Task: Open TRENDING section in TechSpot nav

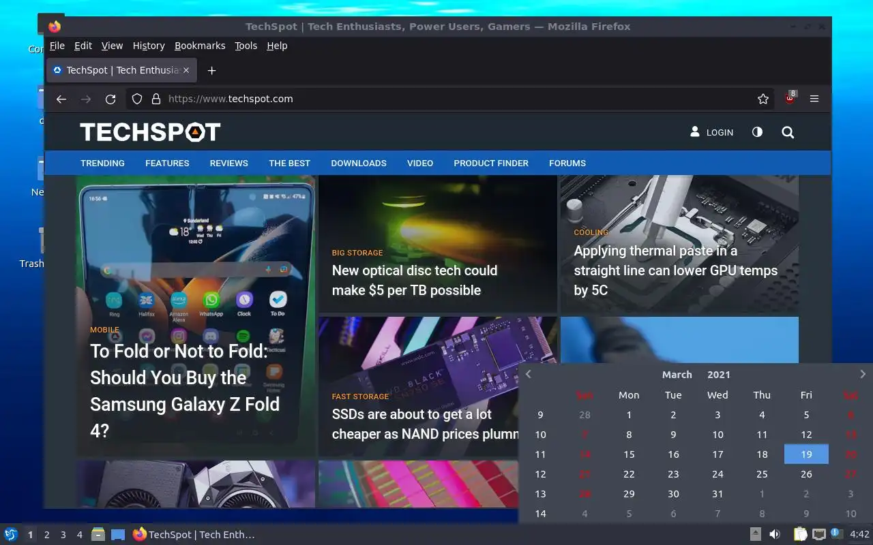Action: tap(102, 163)
